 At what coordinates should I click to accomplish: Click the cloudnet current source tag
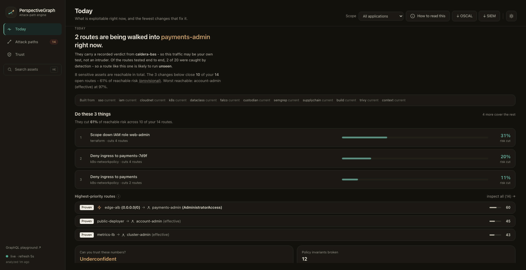(153, 101)
